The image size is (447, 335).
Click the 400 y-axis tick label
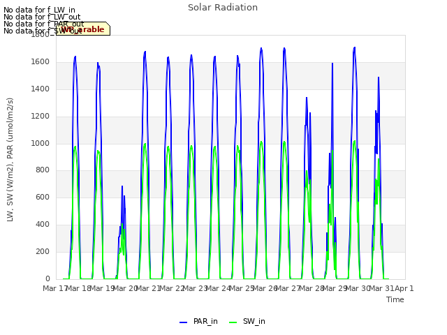pos(43,225)
